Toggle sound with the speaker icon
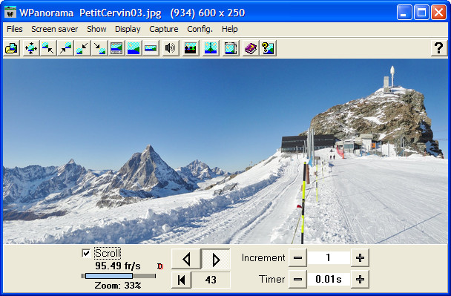451x296 pixels. 171,48
